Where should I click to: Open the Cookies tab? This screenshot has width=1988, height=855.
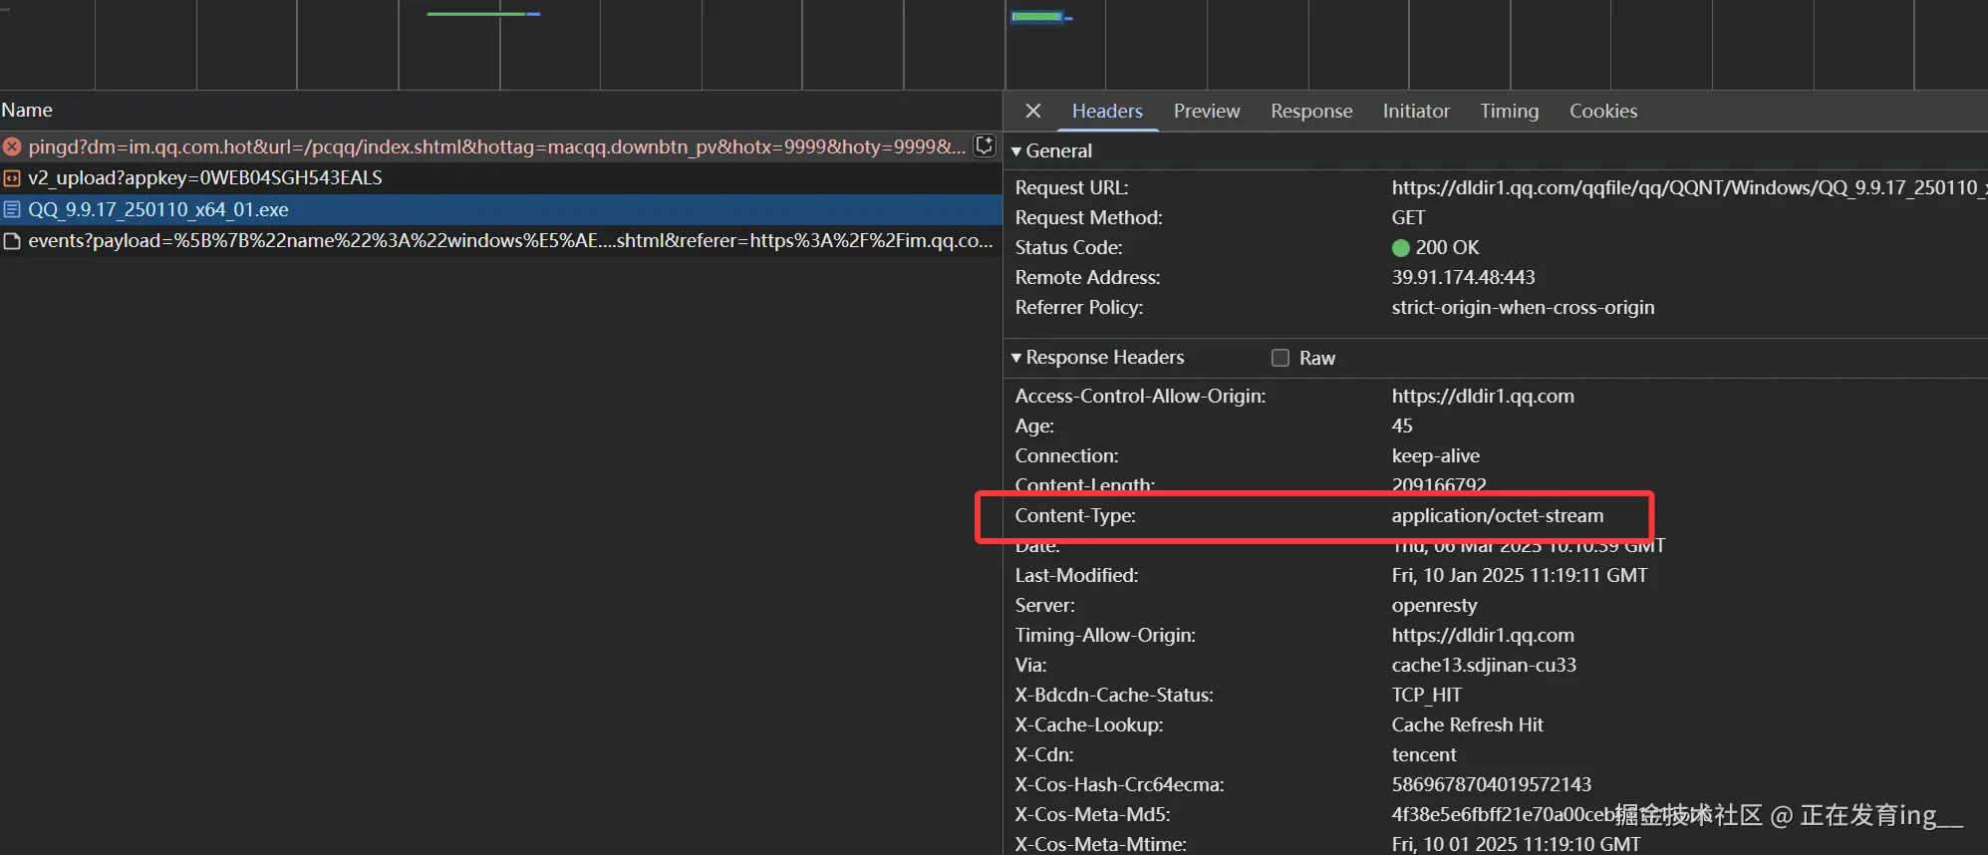tap(1603, 111)
